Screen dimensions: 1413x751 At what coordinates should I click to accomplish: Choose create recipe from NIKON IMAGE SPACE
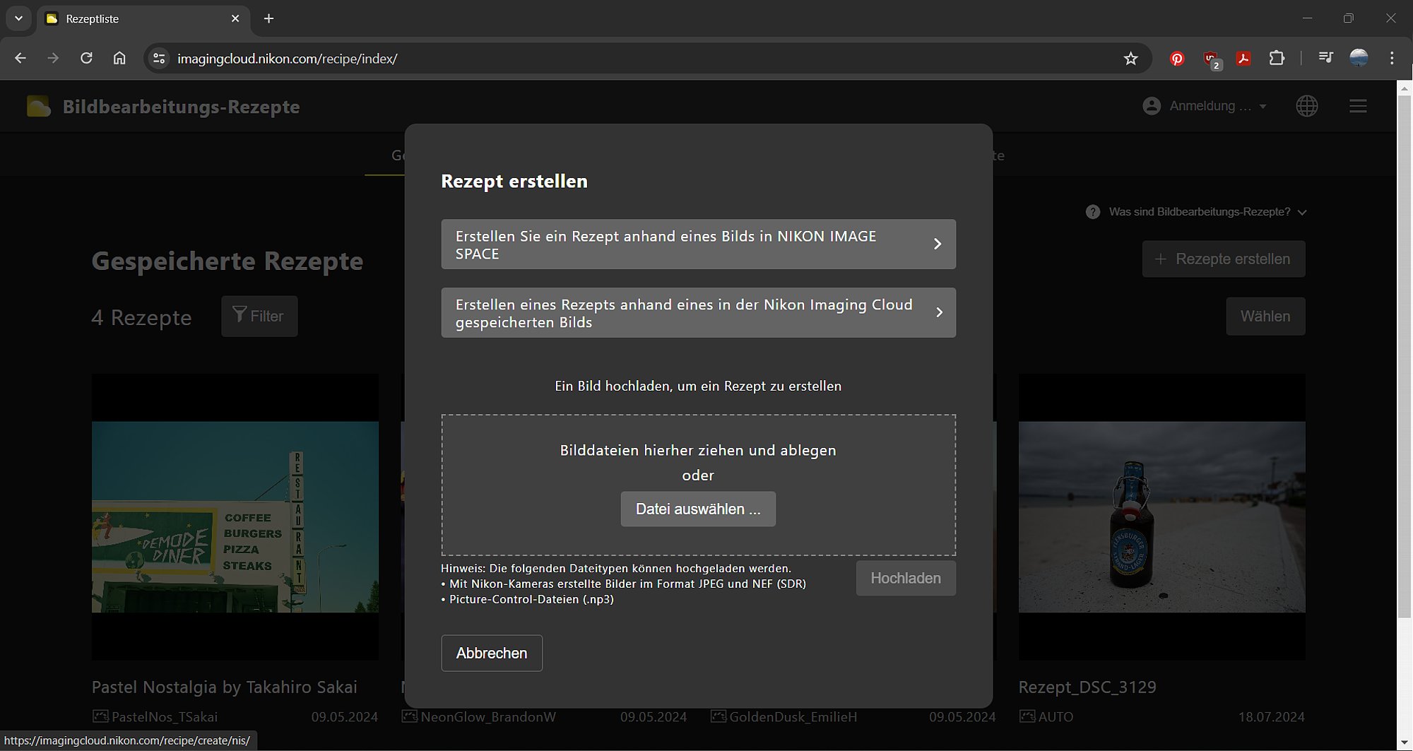click(x=698, y=244)
